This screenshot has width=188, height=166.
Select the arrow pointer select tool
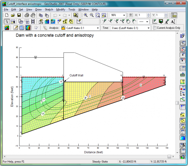click(x=7, y=22)
